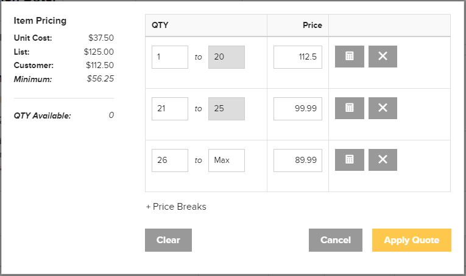Select the end quantity field showing 25
Screen dimensions: 466x276
click(x=227, y=108)
